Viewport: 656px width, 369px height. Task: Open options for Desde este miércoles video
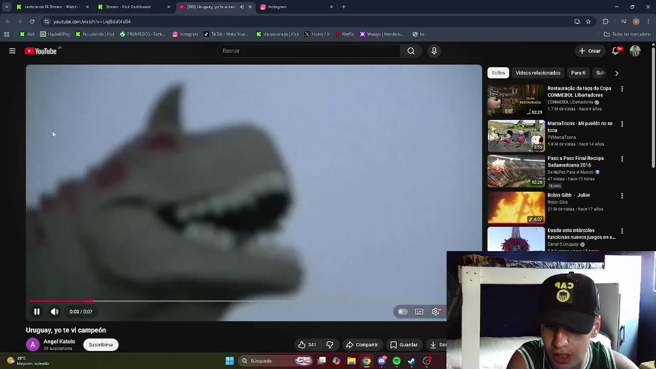622,231
